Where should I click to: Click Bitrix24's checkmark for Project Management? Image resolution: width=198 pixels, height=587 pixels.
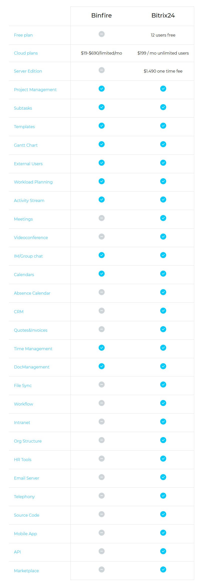pyautogui.click(x=163, y=89)
